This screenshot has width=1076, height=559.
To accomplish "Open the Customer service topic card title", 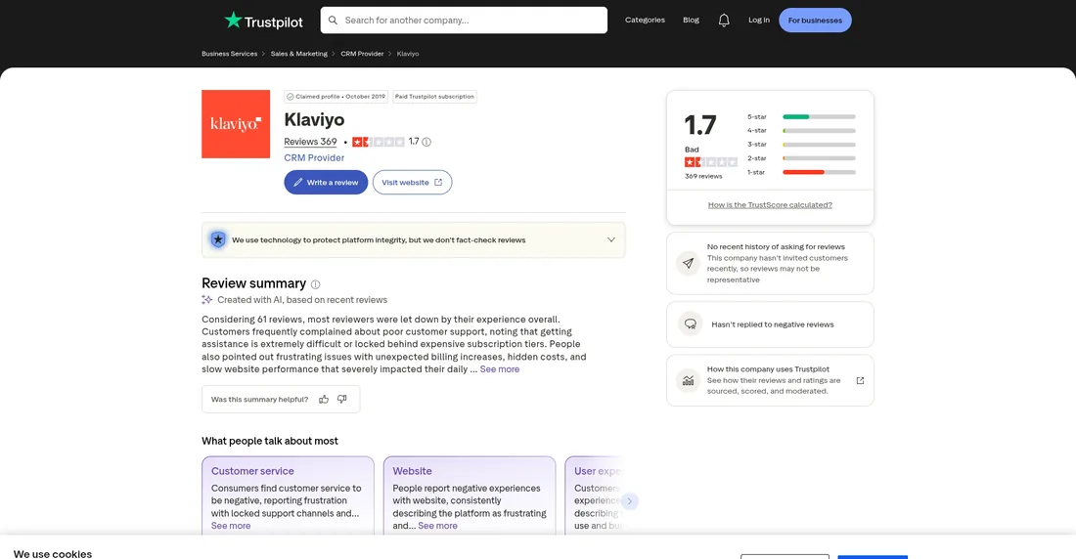I will [252, 471].
